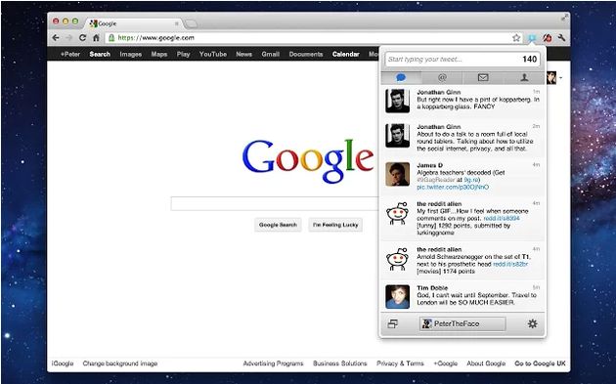
Task: Click avatar of Jonathan Ginn's kopparberg tweet
Action: pos(398,101)
